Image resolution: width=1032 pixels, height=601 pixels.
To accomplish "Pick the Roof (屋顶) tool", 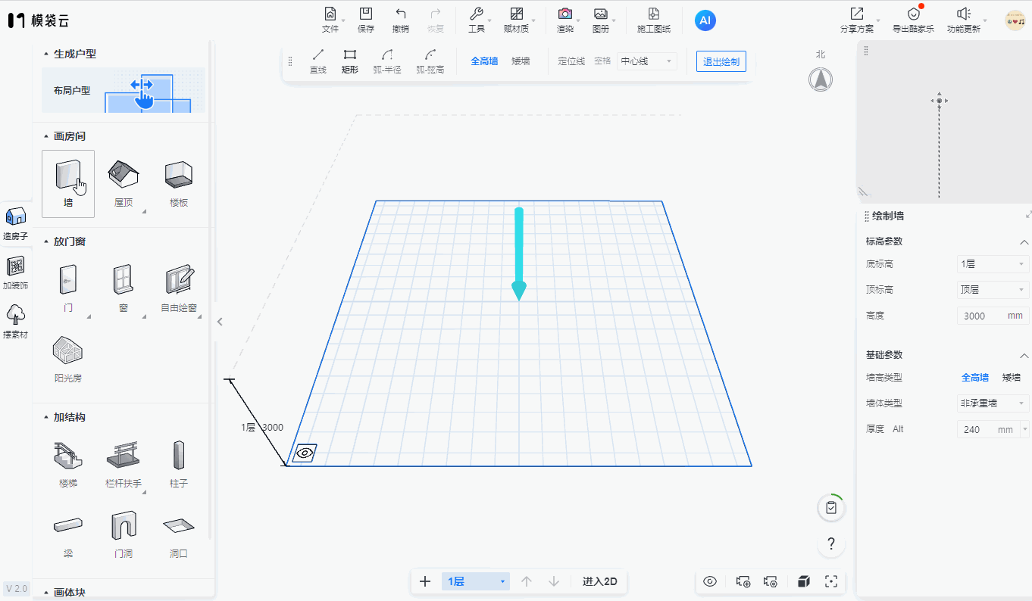I will [124, 182].
